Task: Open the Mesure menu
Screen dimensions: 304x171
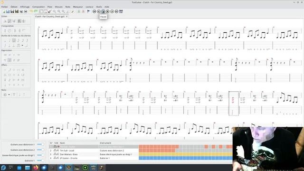Action: [x=59, y=7]
